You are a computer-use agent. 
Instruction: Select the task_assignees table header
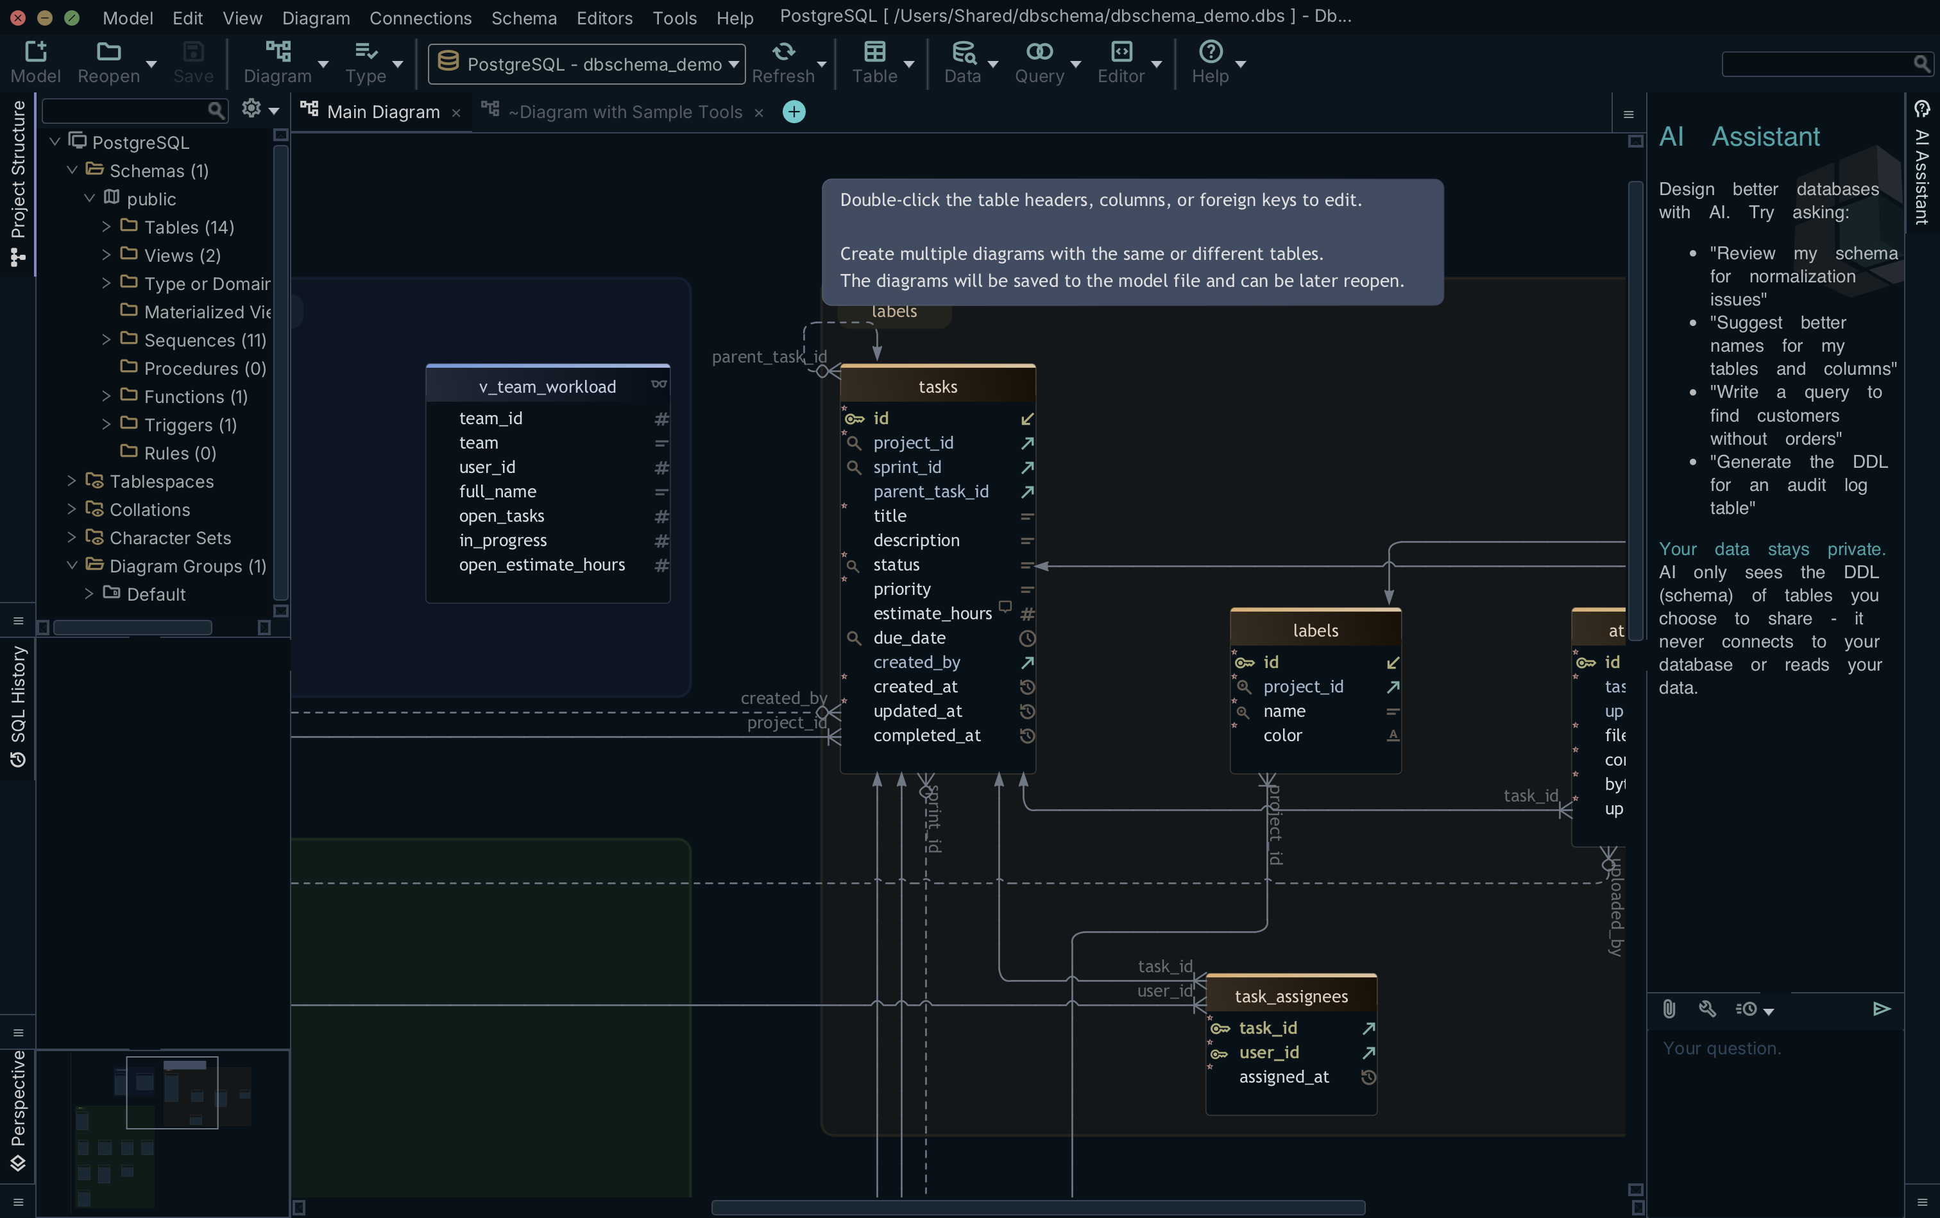[1291, 997]
